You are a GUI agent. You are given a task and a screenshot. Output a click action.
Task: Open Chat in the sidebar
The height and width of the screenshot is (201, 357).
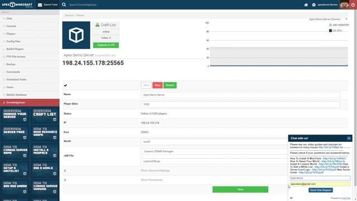30,18
